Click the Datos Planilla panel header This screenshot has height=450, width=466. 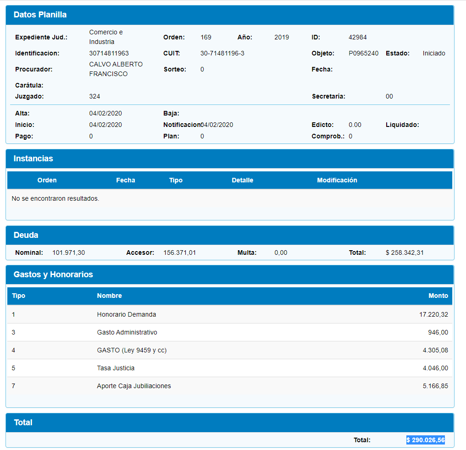(x=40, y=15)
